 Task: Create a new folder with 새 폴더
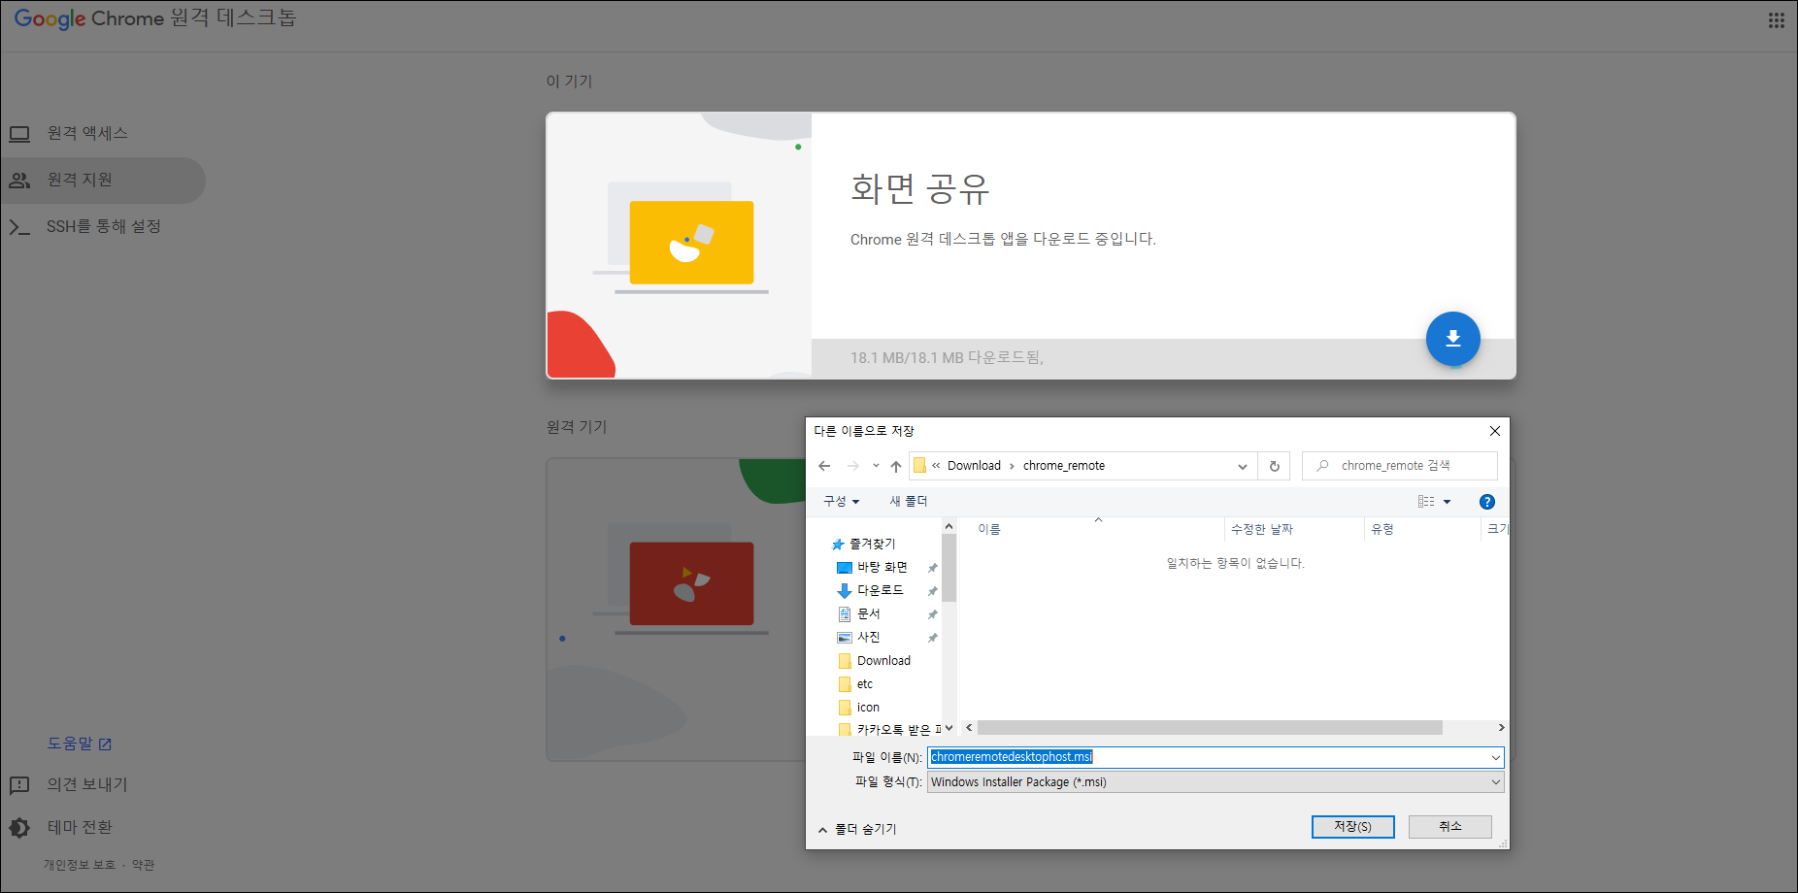coord(909,502)
